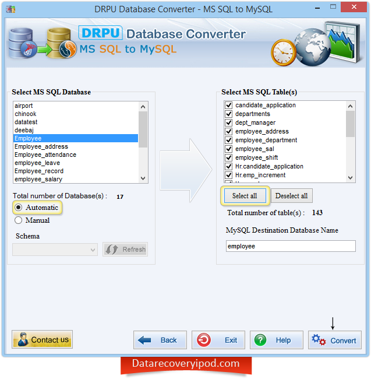Image resolution: width=371 pixels, height=379 pixels.
Task: Select the Manual radio button
Action: pos(18,220)
